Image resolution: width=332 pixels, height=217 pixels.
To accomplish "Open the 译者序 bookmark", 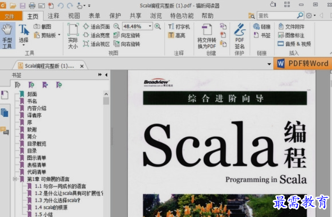I will (x=34, y=115).
